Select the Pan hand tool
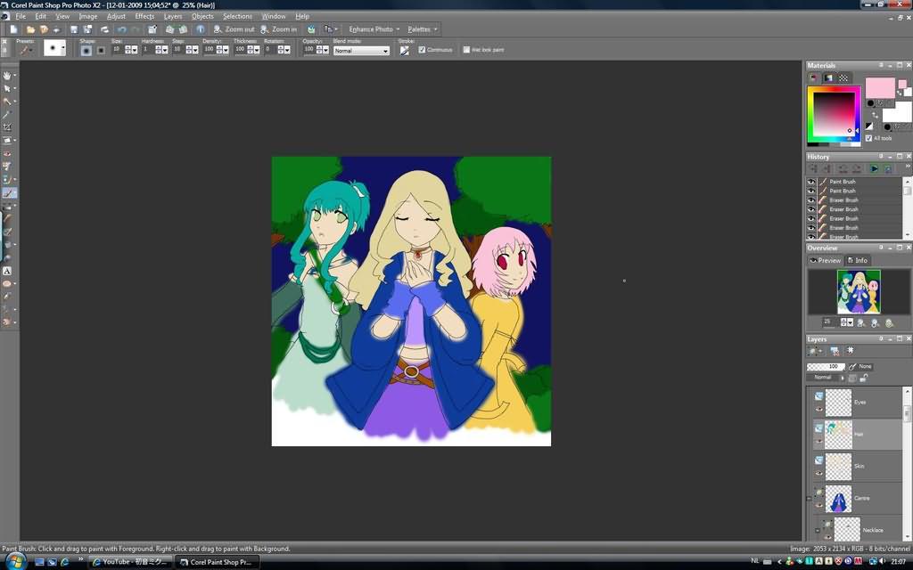 coord(7,76)
